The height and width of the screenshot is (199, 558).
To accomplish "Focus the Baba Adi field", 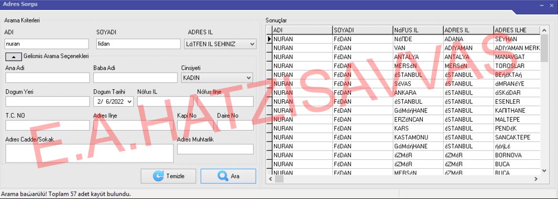I will (x=135, y=78).
